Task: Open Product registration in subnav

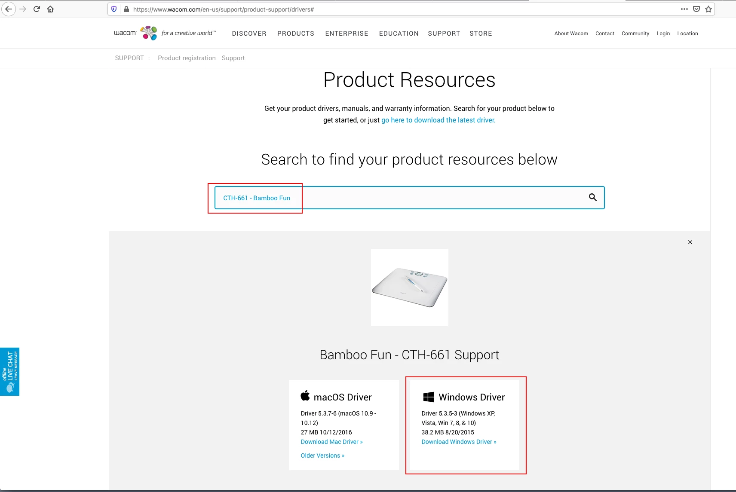Action: coord(187,58)
